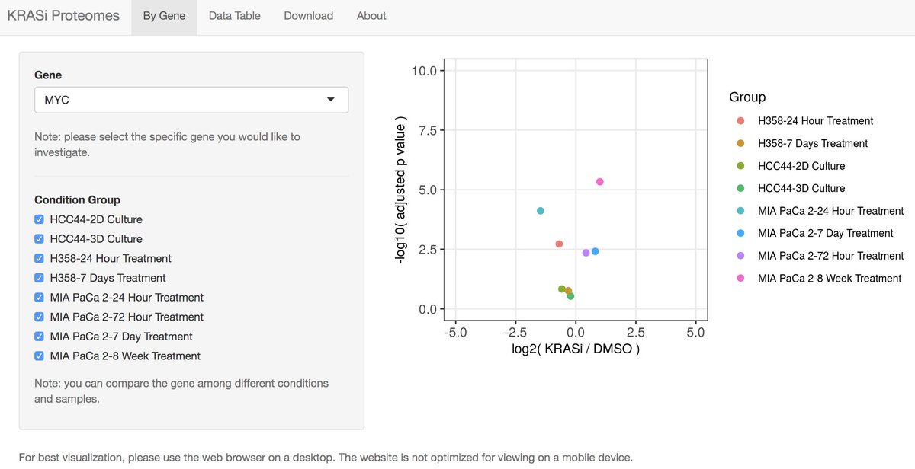Go to the Download tab
This screenshot has height=469, width=915.
308,15
